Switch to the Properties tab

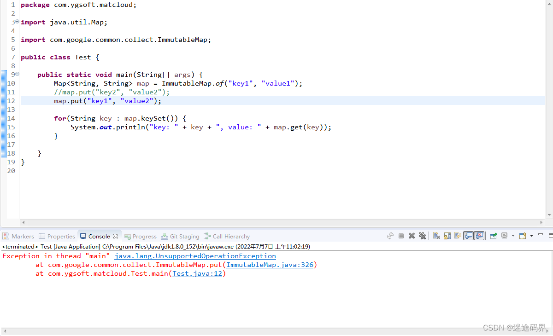[57, 236]
